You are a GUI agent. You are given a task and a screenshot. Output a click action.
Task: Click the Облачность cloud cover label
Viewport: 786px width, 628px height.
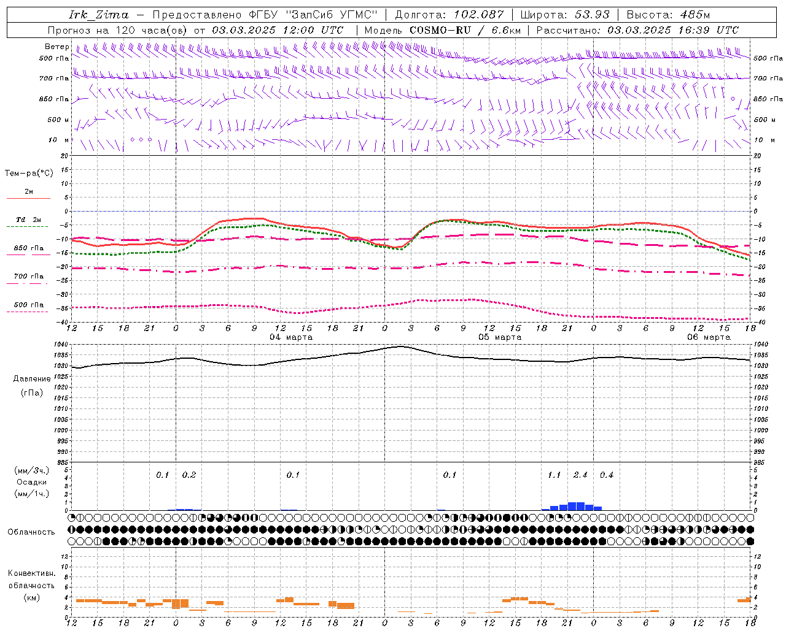(x=31, y=532)
